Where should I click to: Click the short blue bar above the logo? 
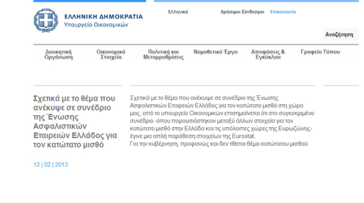point(89,1)
